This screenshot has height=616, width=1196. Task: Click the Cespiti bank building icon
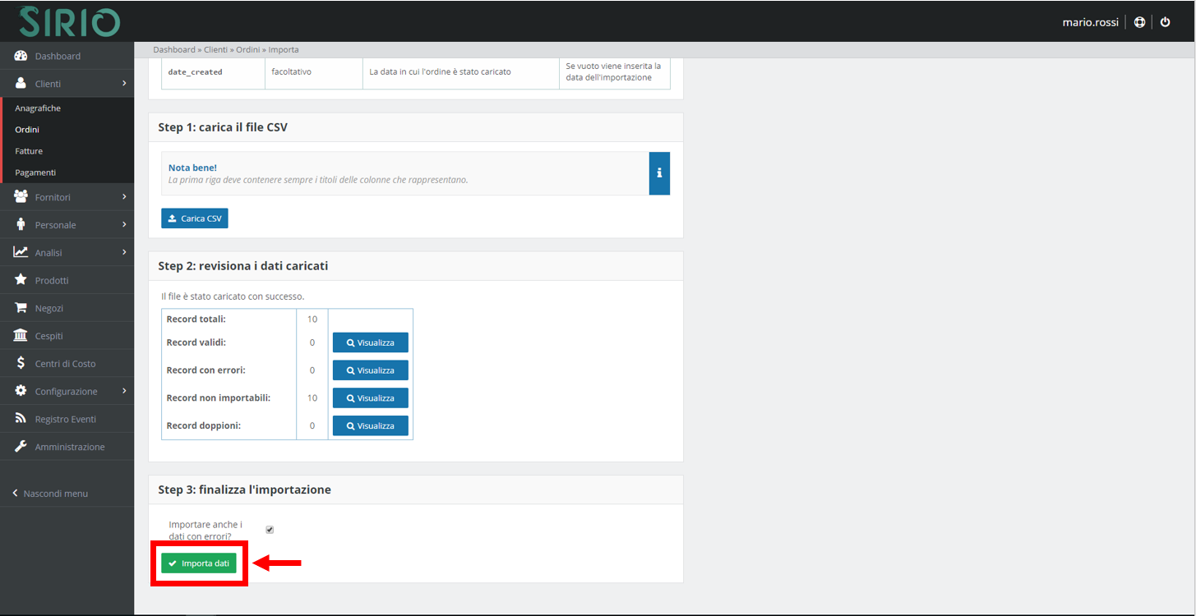click(x=21, y=336)
